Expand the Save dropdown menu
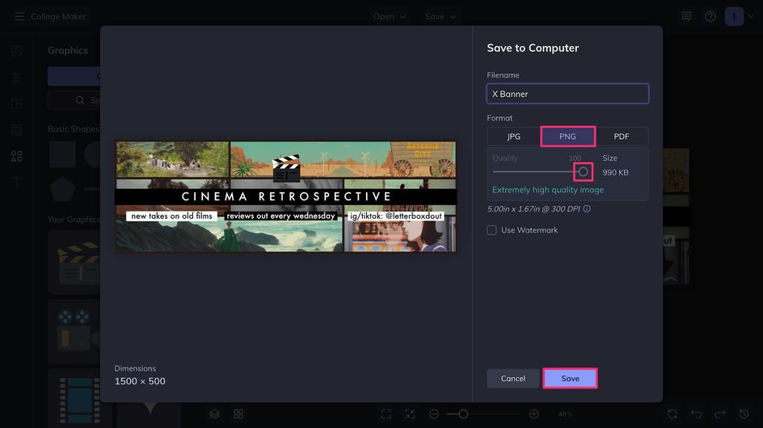This screenshot has height=428, width=763. pos(440,16)
